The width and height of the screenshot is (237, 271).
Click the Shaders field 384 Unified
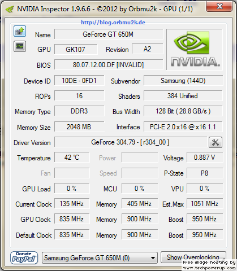[183, 96]
